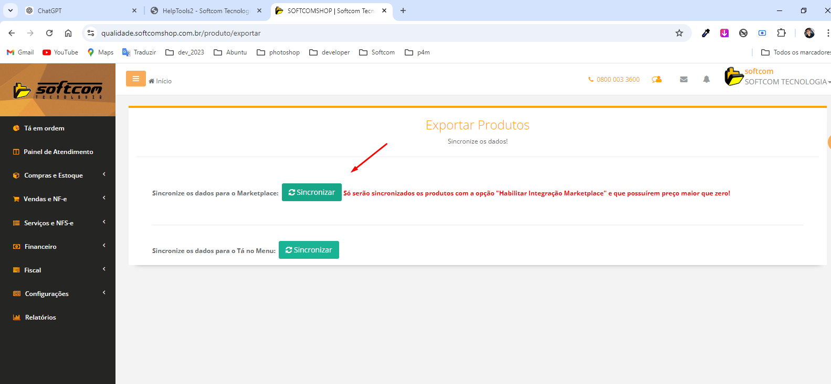
Task: Open the browser extensions puzzle icon
Action: [781, 33]
